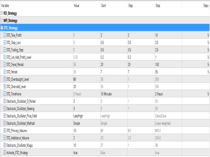210x157 pixels.
Task: Click the Variable column header
Action: pos(5,6)
